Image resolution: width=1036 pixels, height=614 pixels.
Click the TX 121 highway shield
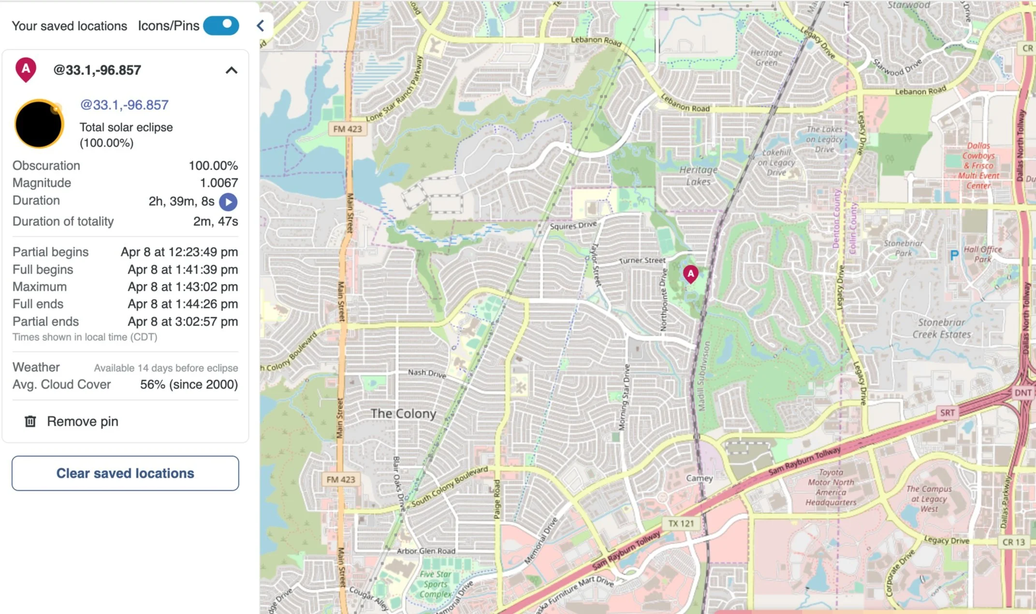pos(681,523)
